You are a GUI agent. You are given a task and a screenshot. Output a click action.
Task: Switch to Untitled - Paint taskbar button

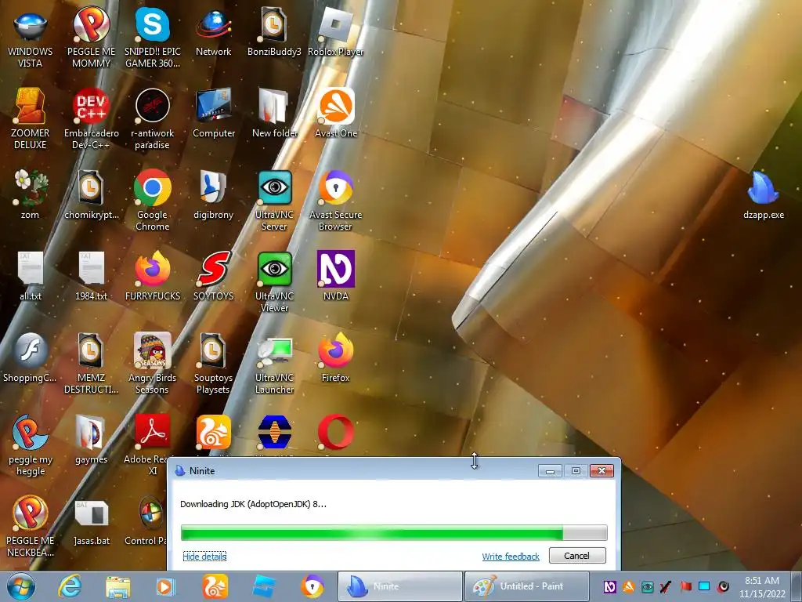[x=526, y=586]
